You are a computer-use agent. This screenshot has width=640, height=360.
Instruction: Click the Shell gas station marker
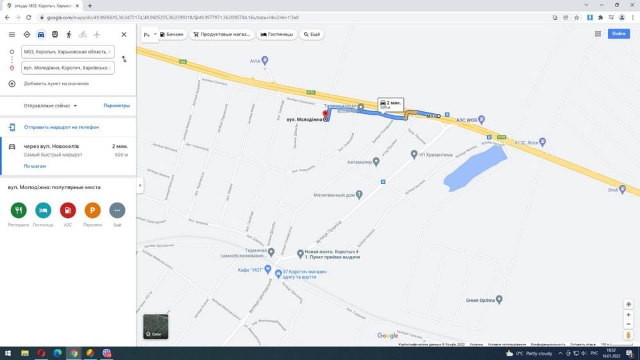[622, 189]
